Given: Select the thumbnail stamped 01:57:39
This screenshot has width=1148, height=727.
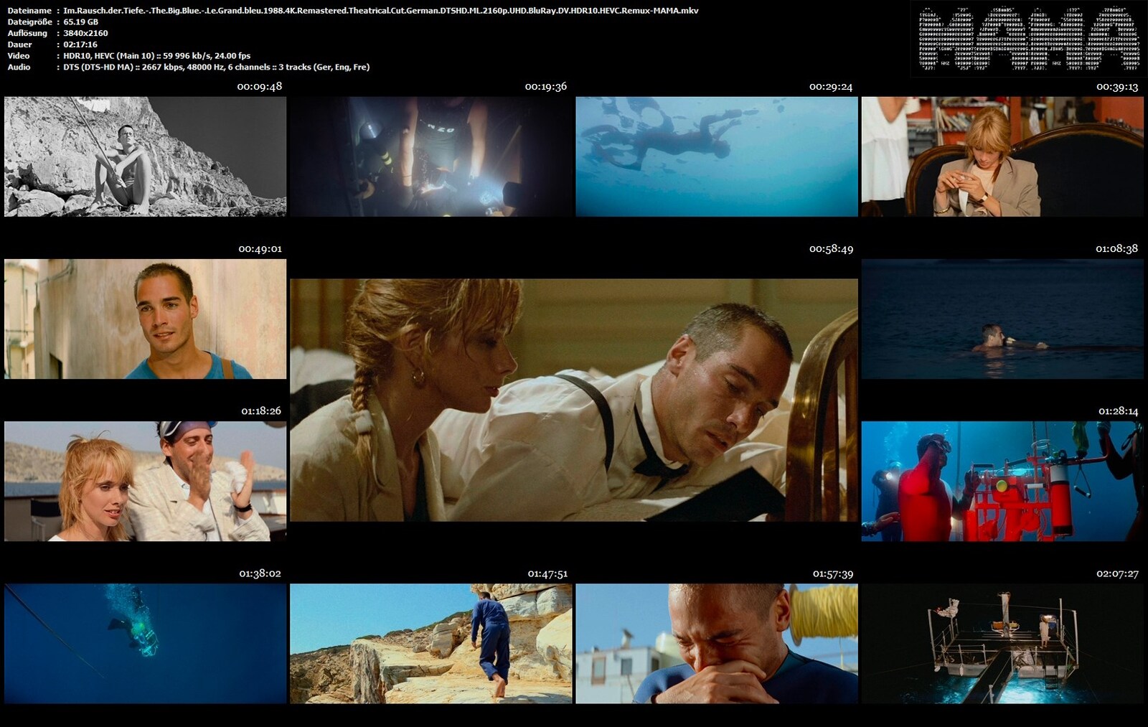Looking at the screenshot, I should coord(717,644).
